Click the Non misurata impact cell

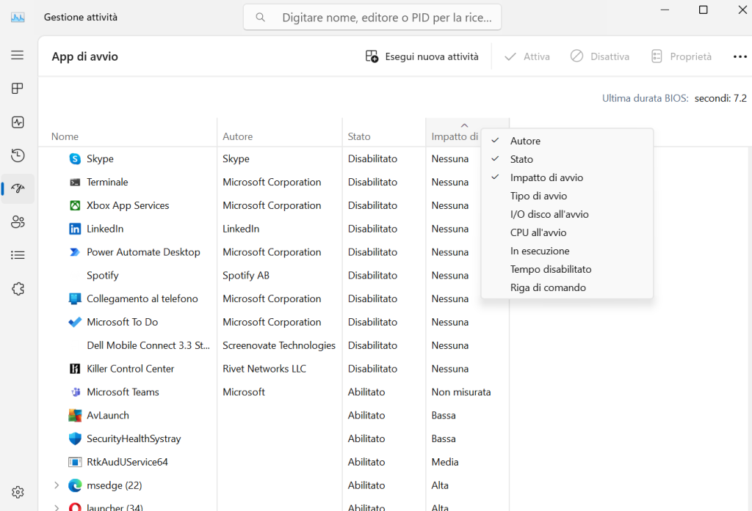click(461, 392)
